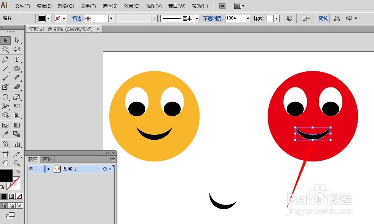The width and height of the screenshot is (374, 224).
Task: Toggle the lock column for 图层 1
Action: click(x=39, y=169)
